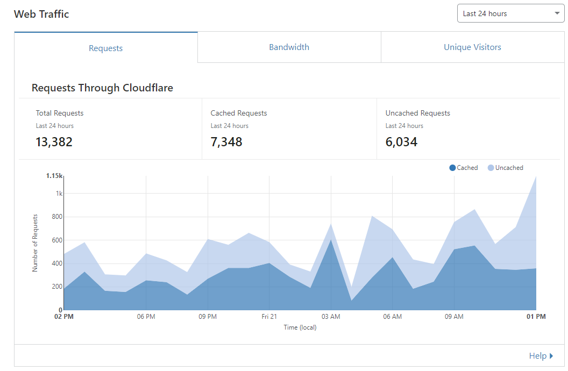The width and height of the screenshot is (568, 371).
Task: Click Last 24 hours under Uncached Requests
Action: click(404, 126)
